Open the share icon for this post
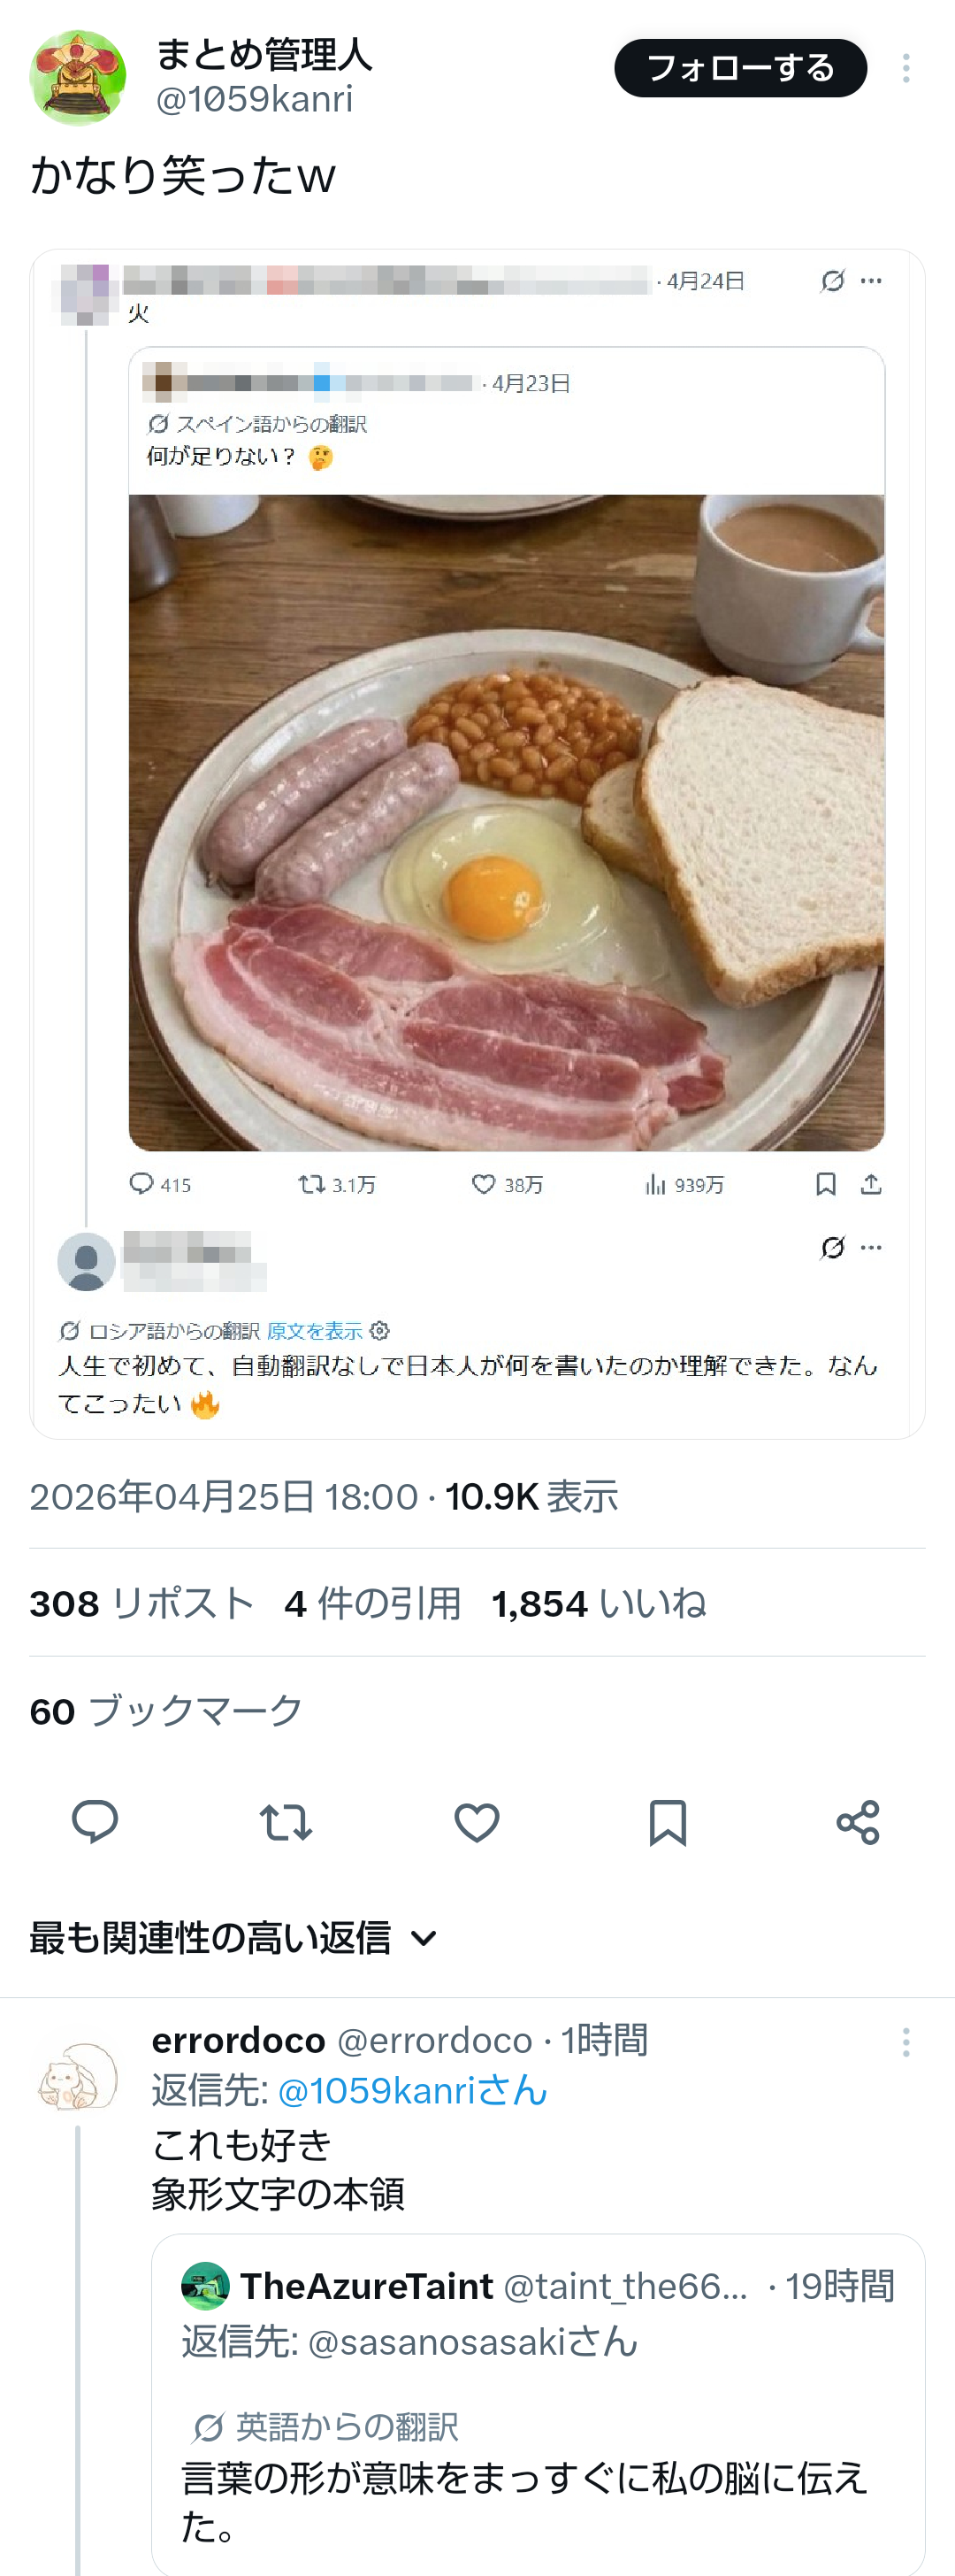The image size is (955, 2576). pos(858,1822)
